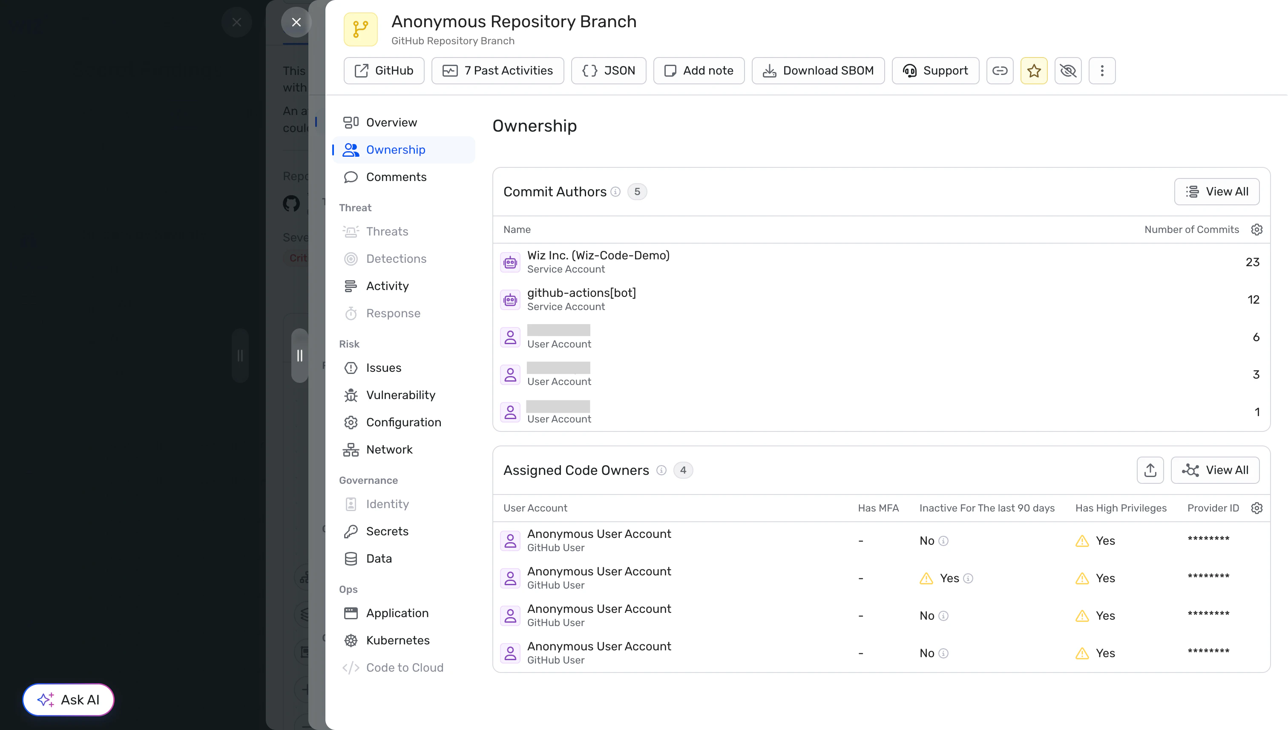Viewport: 1288px width, 730px height.
Task: Go to the Overview section
Action: click(x=404, y=122)
